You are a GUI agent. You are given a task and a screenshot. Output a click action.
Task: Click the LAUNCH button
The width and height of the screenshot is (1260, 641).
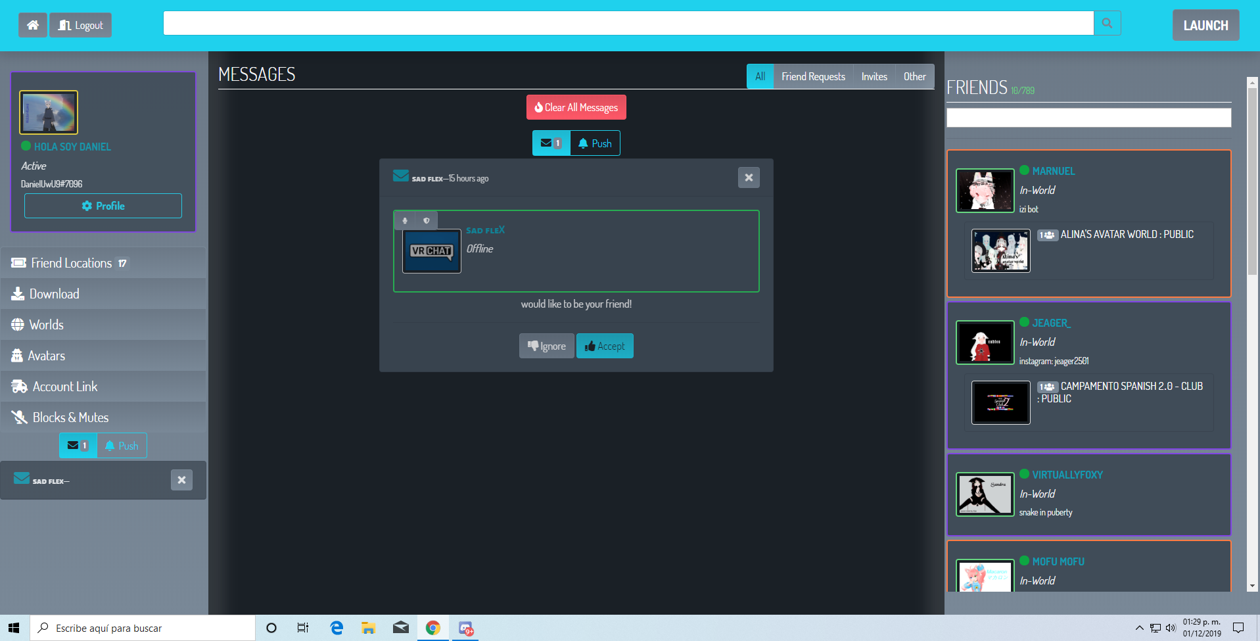pos(1205,25)
